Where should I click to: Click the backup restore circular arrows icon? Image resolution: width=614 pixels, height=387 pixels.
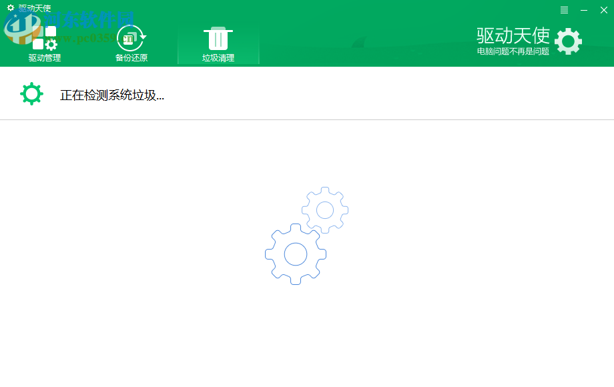pyautogui.click(x=130, y=38)
